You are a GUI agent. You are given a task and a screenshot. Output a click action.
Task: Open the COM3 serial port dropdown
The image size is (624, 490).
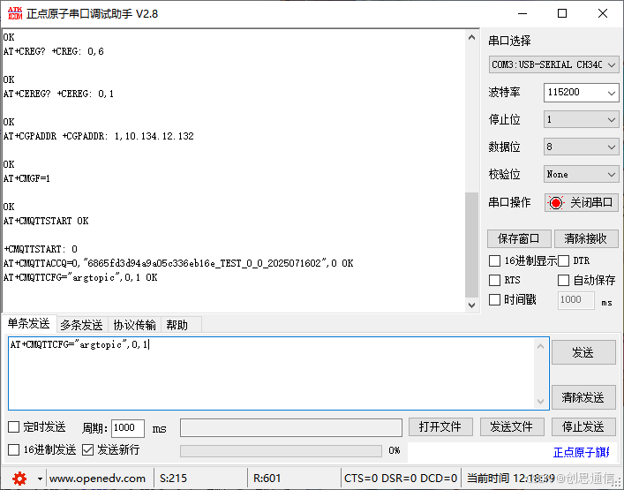click(553, 64)
